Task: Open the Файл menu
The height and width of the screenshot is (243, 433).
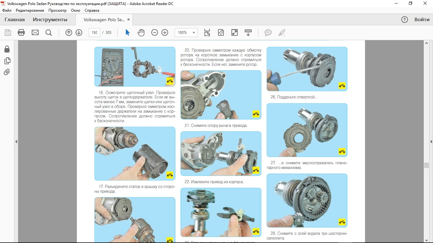Action: pyautogui.click(x=7, y=10)
